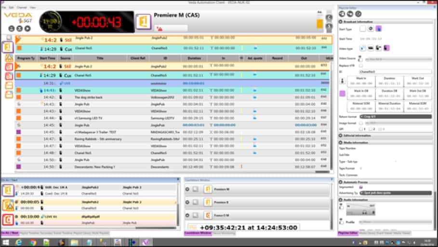Open settings gear for France O M countdown

187,215
